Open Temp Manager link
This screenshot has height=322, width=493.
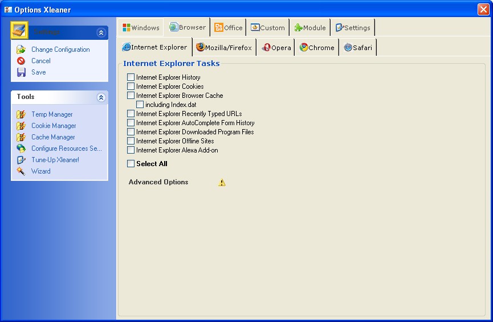pos(52,114)
